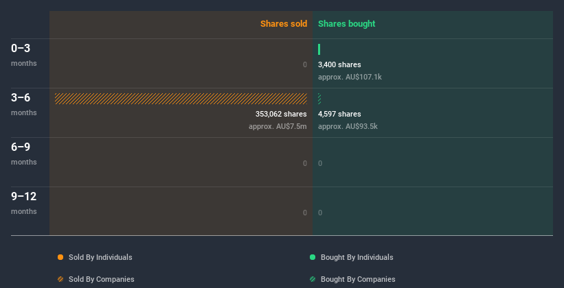Select the approx. AU$7.5m value
The width and height of the screenshot is (564, 288).
point(278,126)
